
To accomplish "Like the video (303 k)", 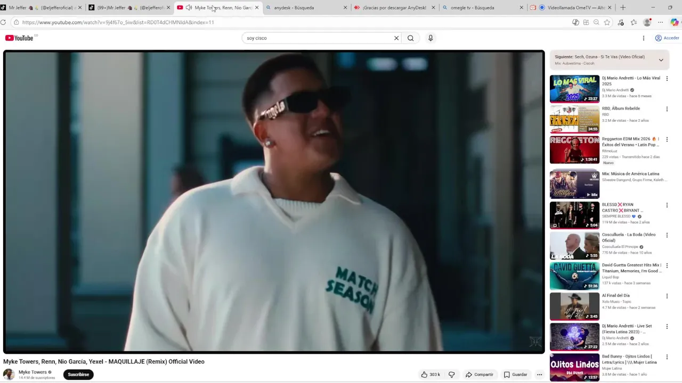I will pos(431,374).
